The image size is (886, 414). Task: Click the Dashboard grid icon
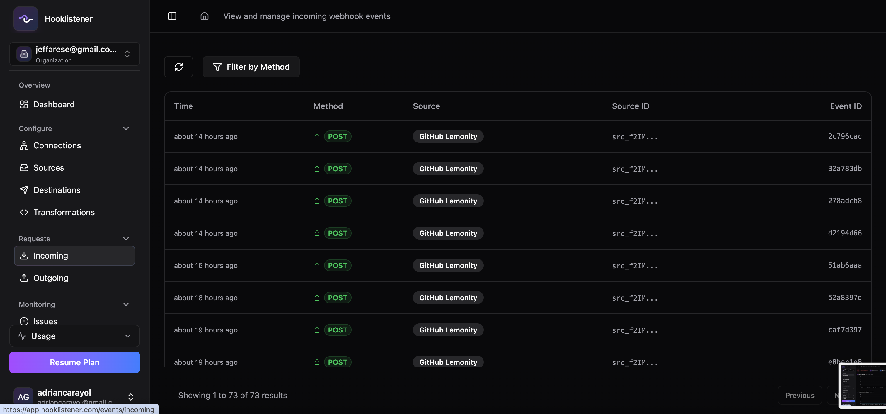pyautogui.click(x=24, y=104)
